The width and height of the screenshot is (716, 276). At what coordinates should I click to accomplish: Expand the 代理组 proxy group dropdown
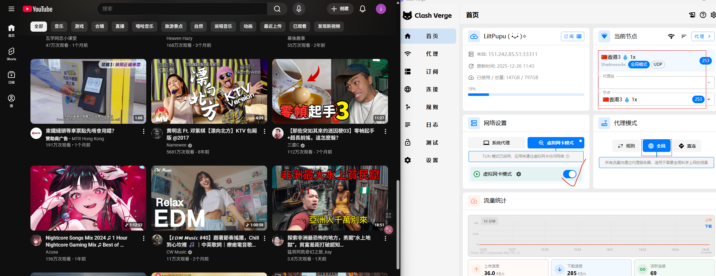tap(709, 83)
